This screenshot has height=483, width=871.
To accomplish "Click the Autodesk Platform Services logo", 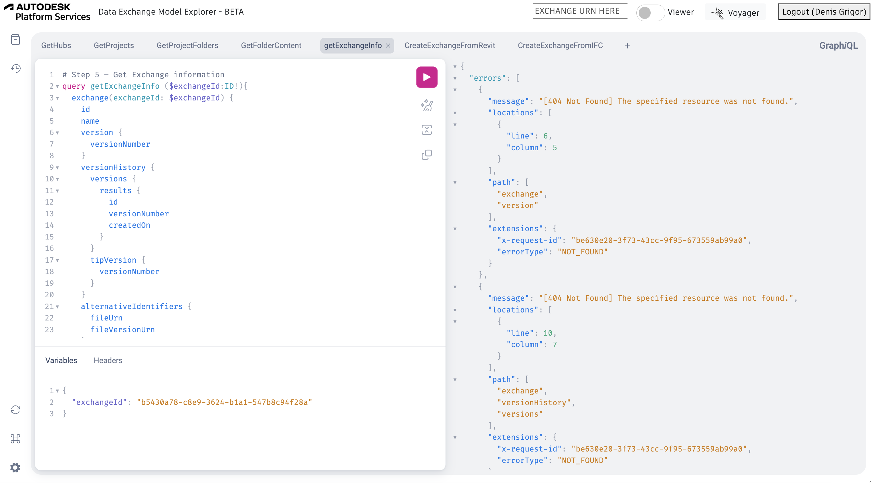I will [47, 12].
